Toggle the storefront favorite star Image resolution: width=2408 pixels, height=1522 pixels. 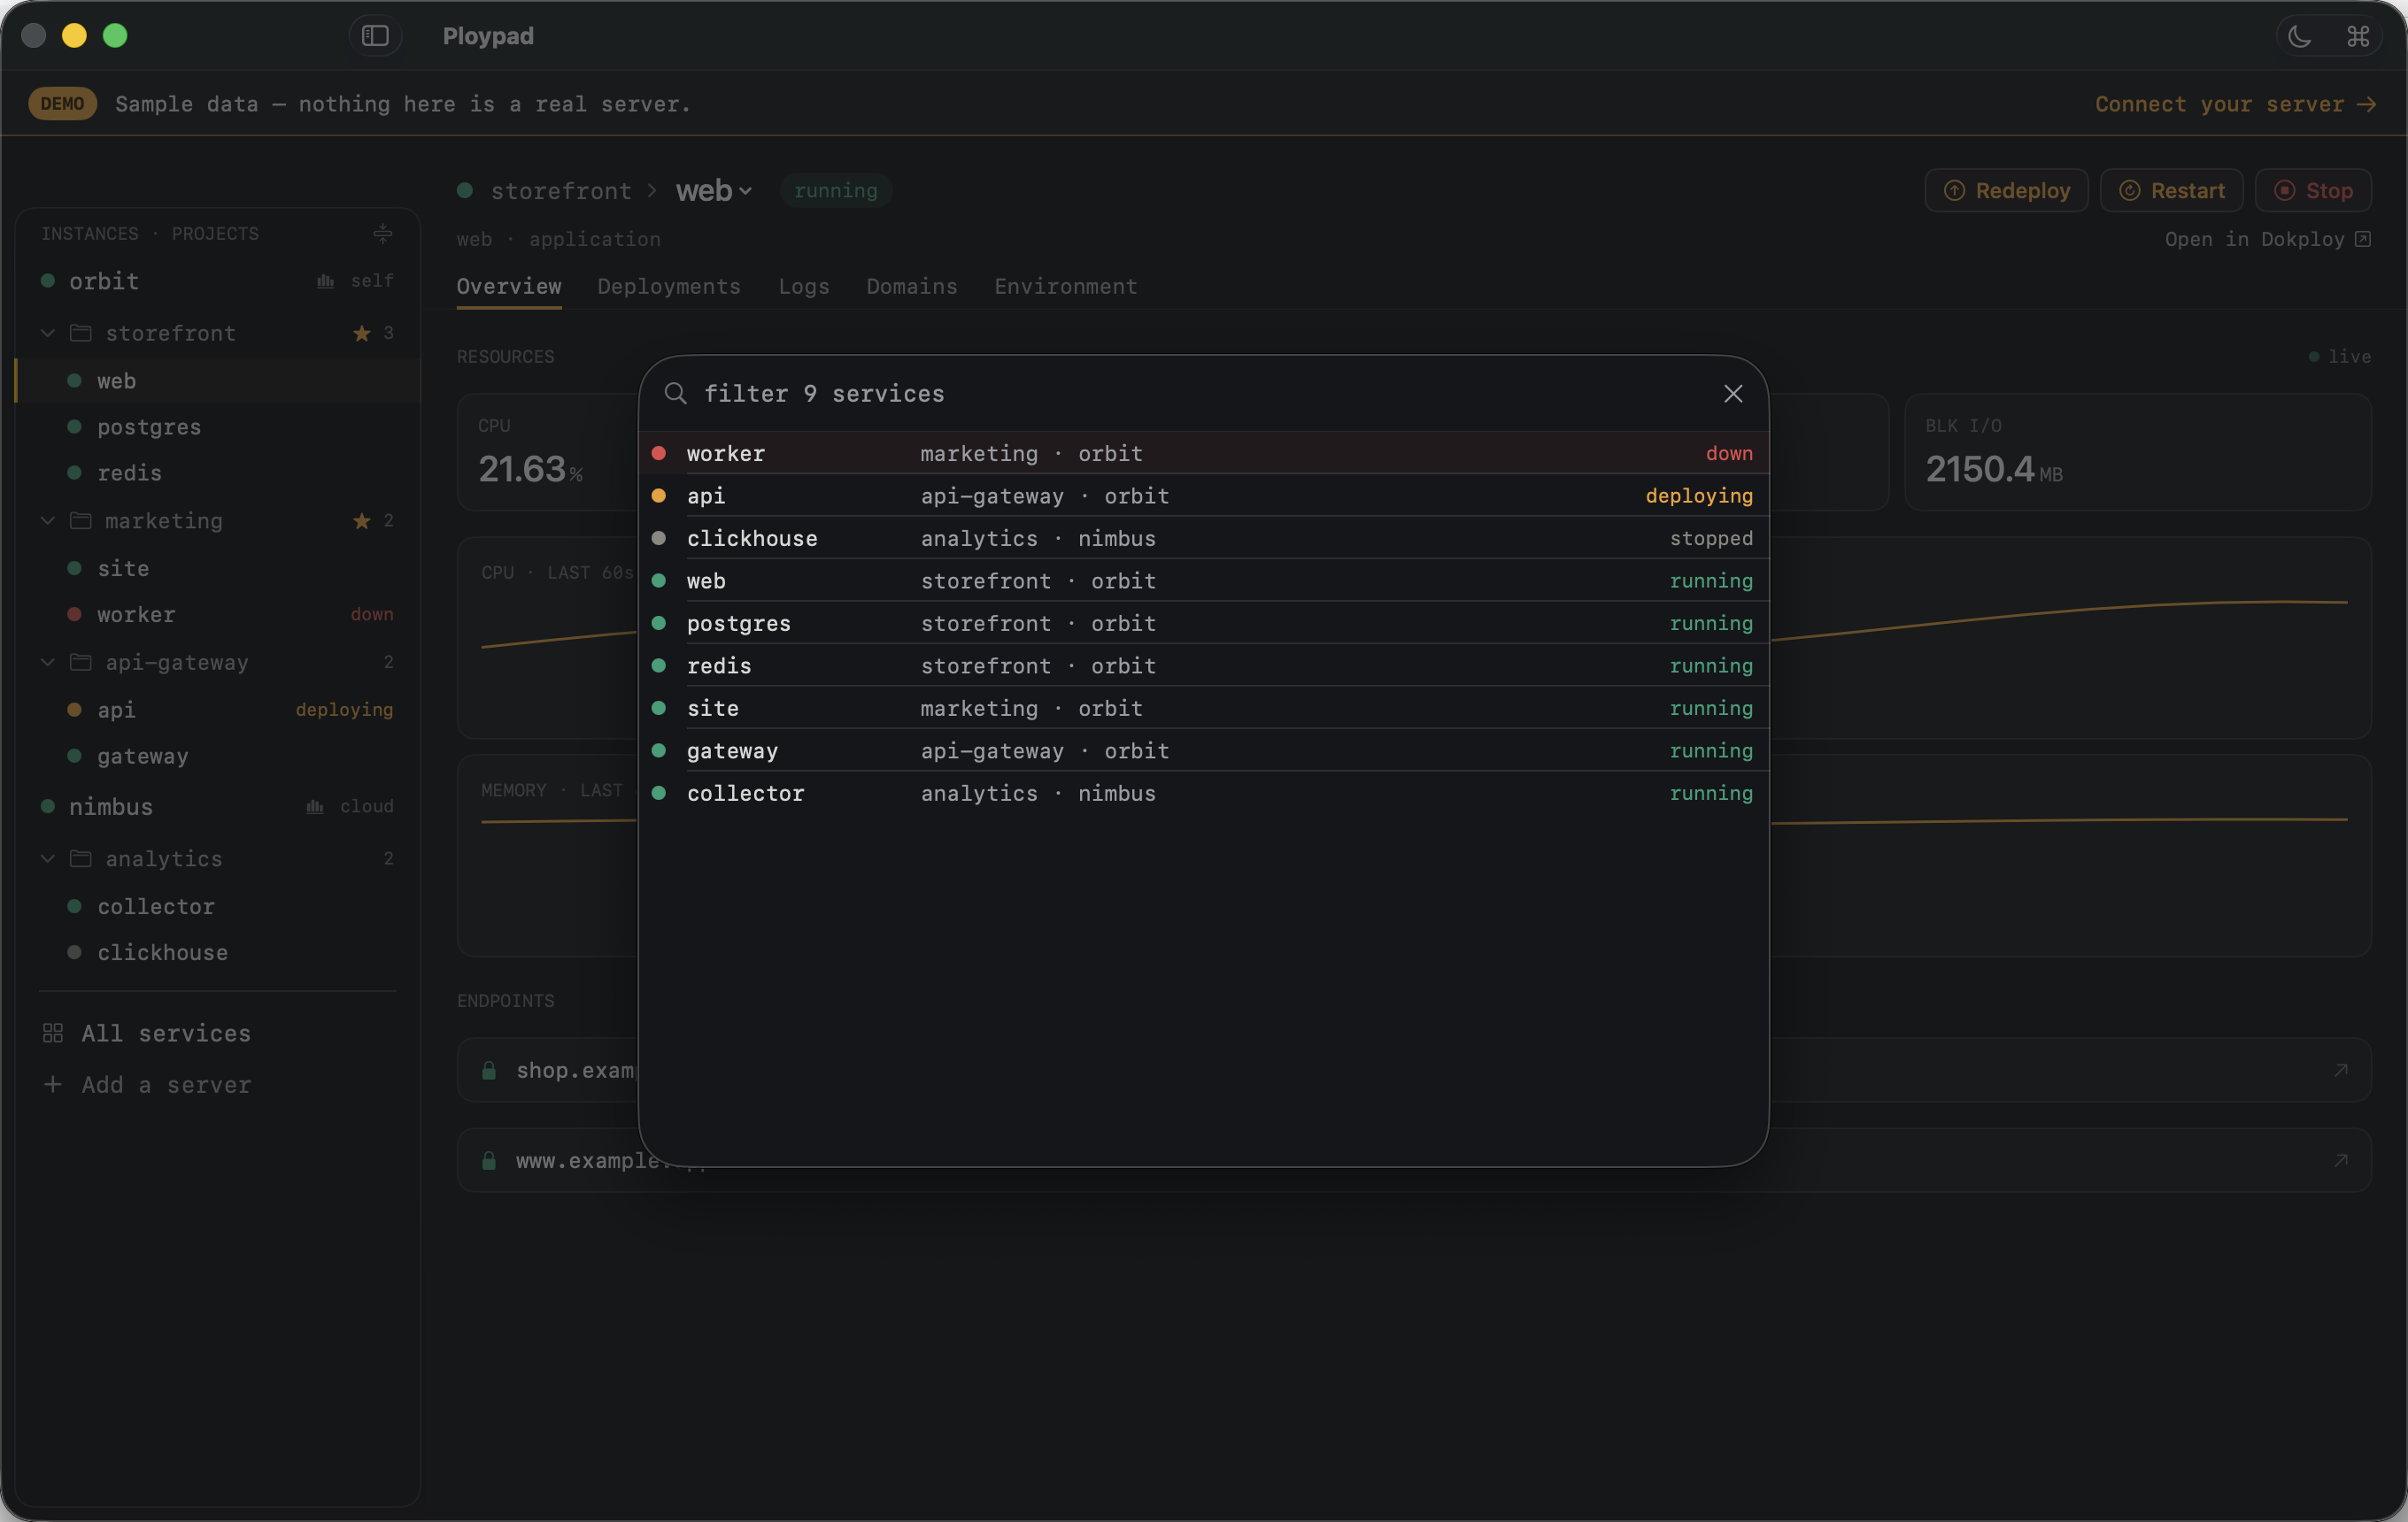point(362,333)
